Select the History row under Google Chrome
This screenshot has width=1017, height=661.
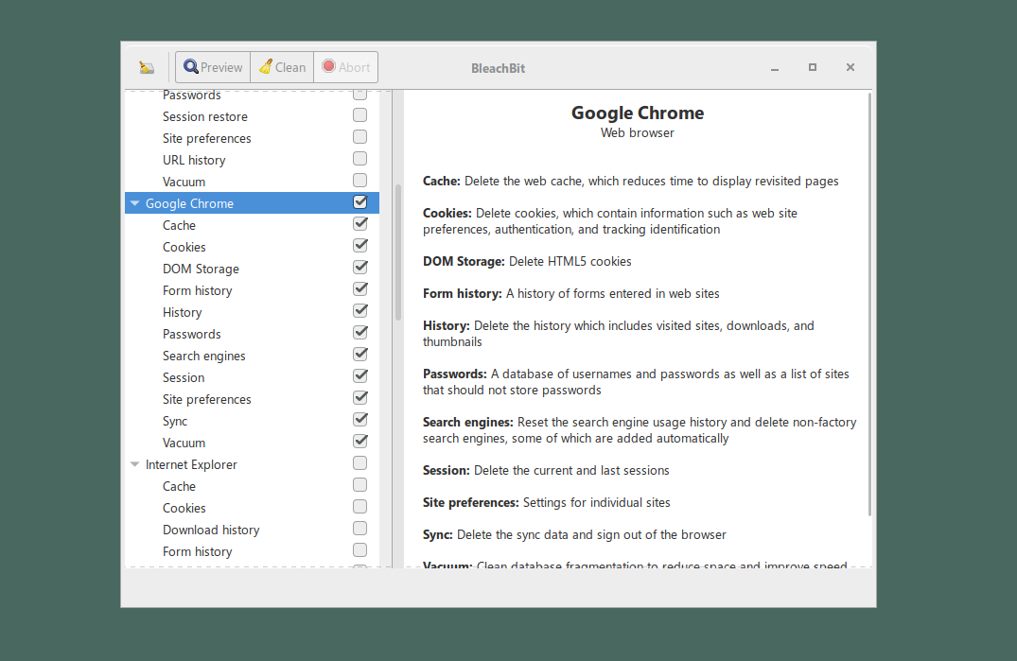click(252, 312)
